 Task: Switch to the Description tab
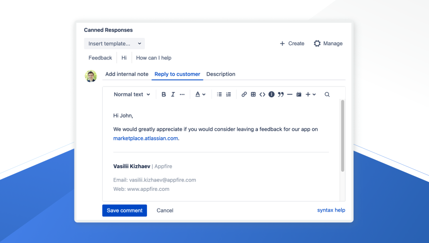[220, 74]
